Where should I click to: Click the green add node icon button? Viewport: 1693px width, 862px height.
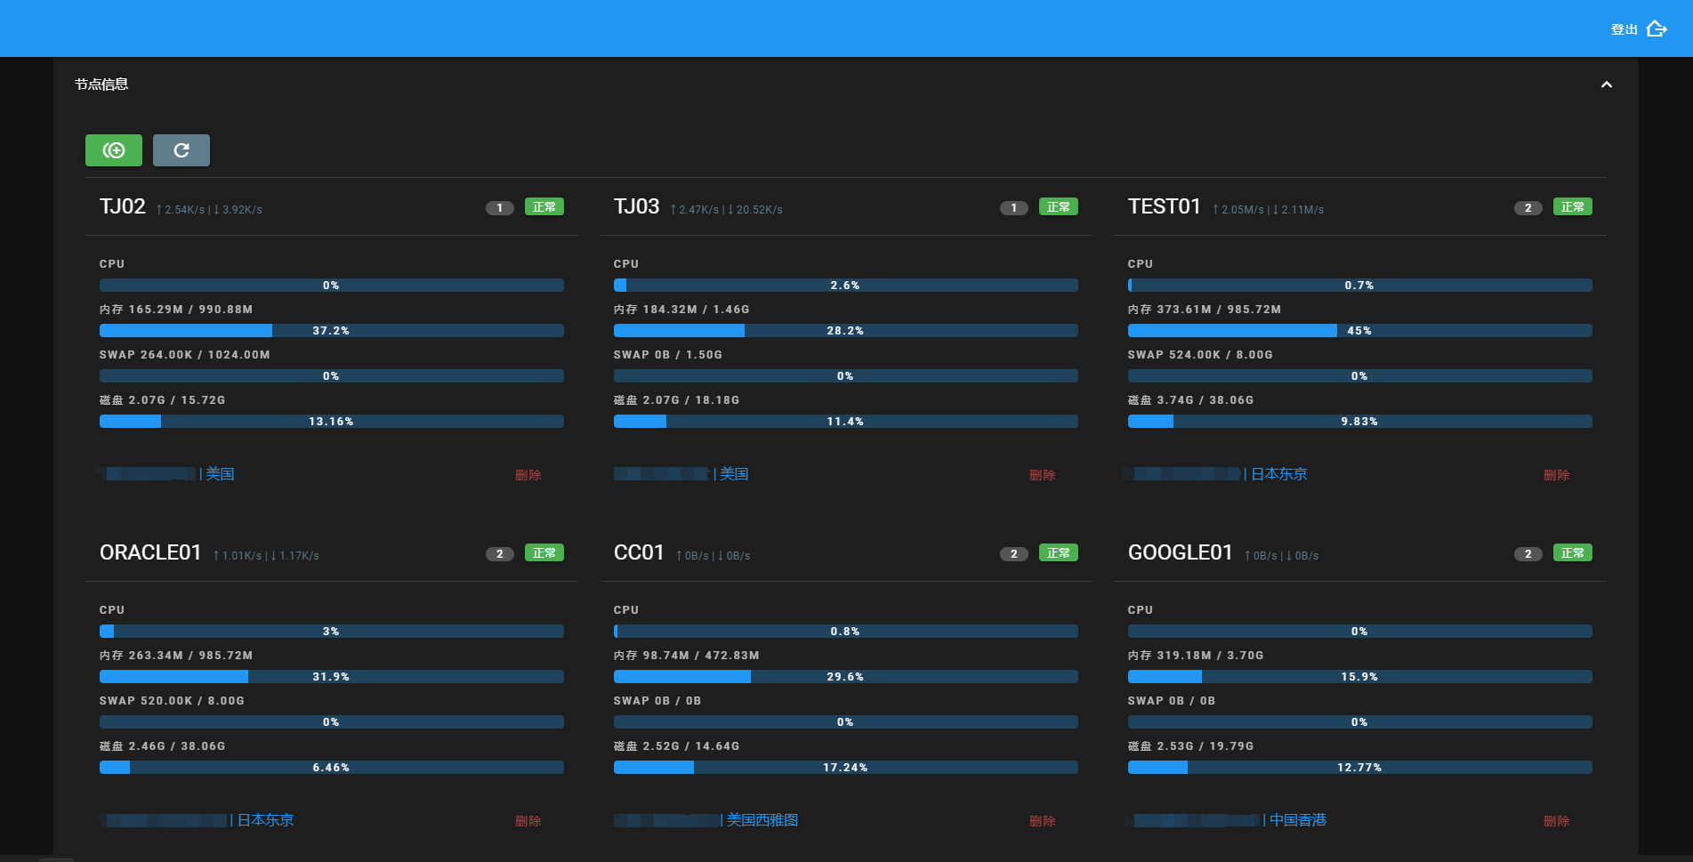pos(114,150)
